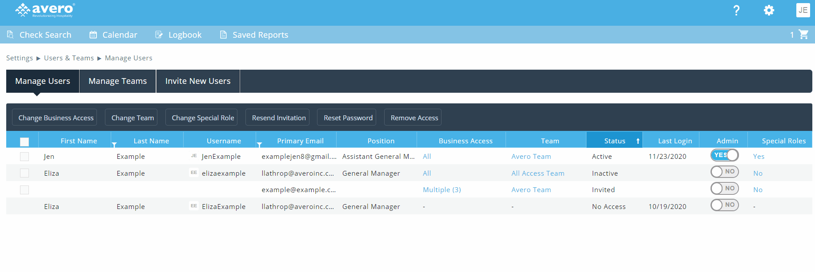
Task: Click the Logbook pencil icon
Action: pos(159,35)
